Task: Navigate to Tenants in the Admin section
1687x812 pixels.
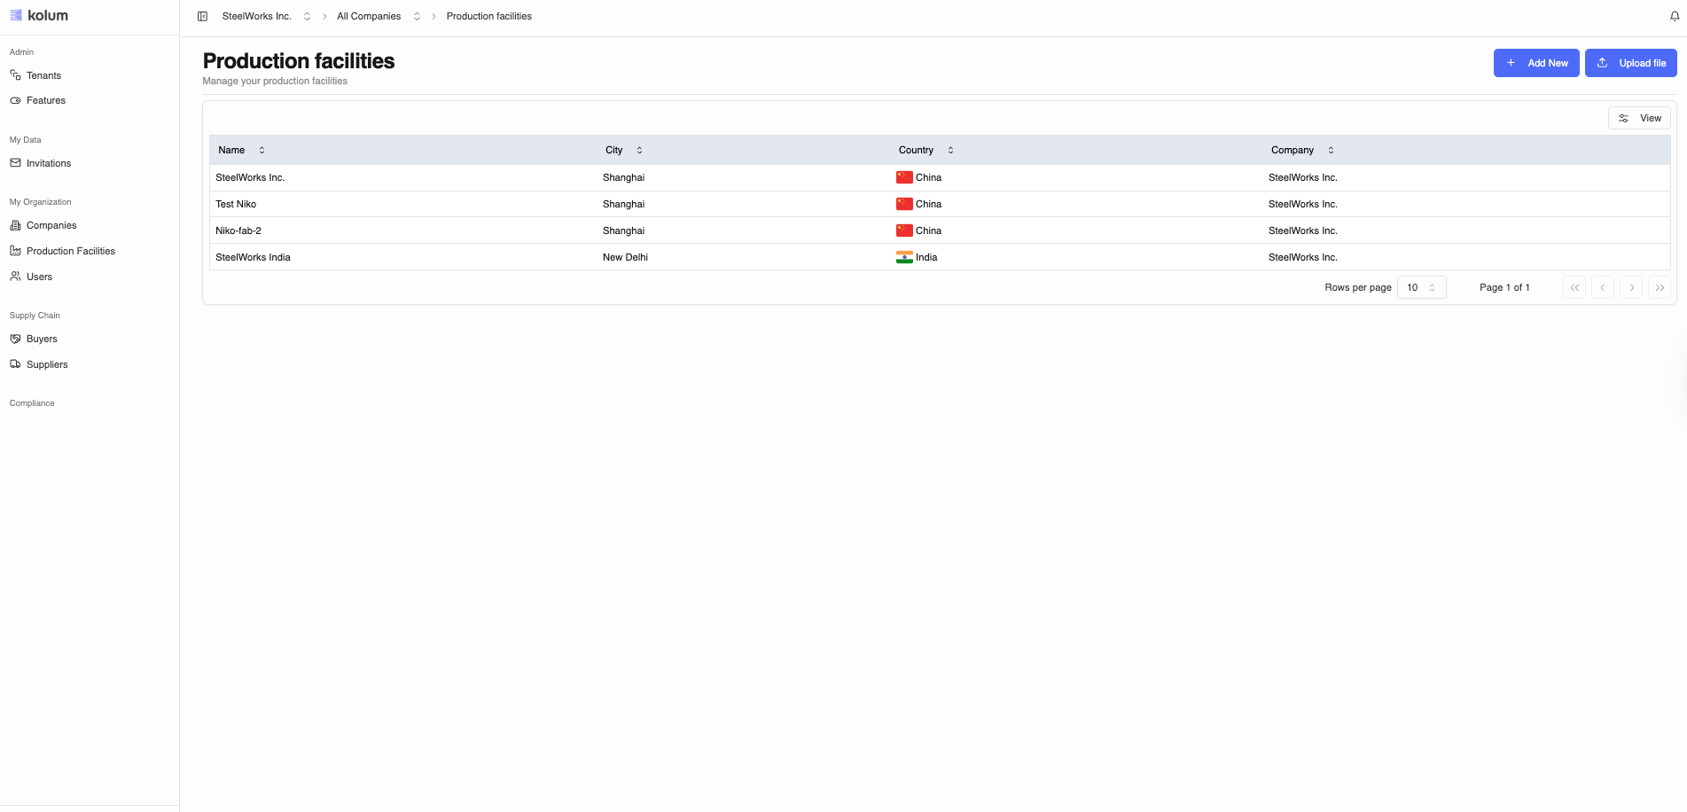Action: [x=43, y=75]
